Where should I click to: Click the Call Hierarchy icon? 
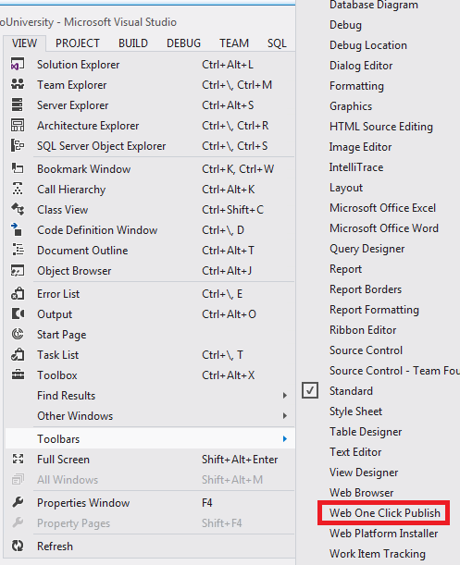18,189
